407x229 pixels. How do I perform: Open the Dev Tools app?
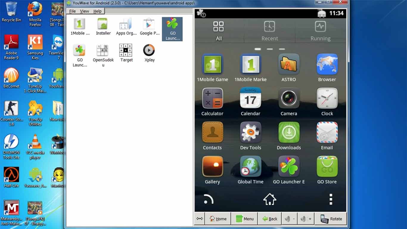coord(251,136)
